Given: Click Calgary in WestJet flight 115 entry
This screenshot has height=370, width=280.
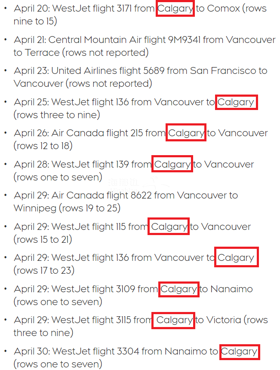Looking at the screenshot, I should tap(169, 226).
